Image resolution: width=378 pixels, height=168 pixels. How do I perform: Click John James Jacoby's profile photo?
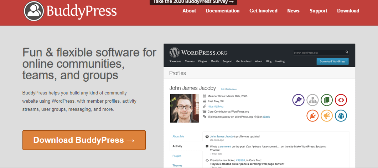pos(184,108)
